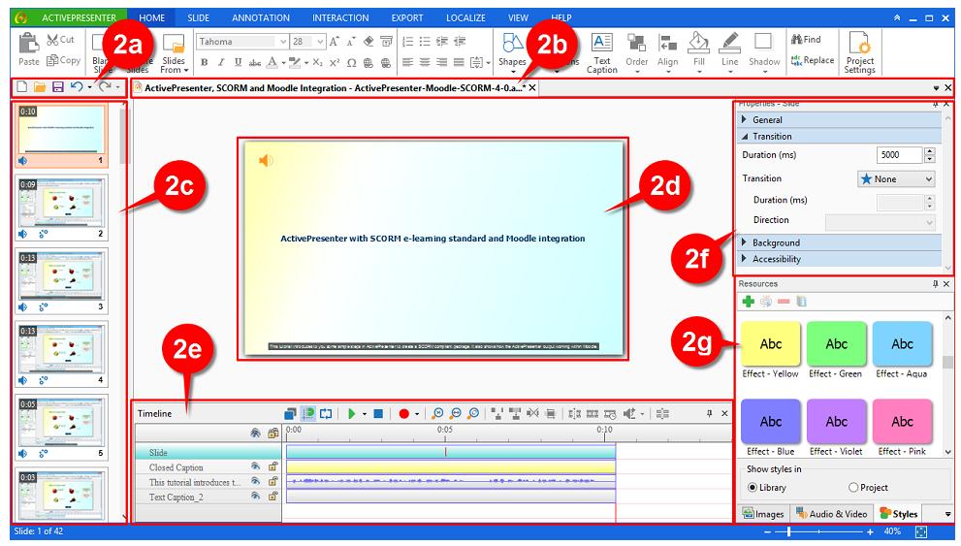Clear formatting with the eraser icon
This screenshot has height=546, width=961.
tap(368, 41)
